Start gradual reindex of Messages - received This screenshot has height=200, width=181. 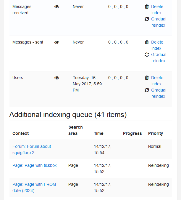tap(159, 22)
